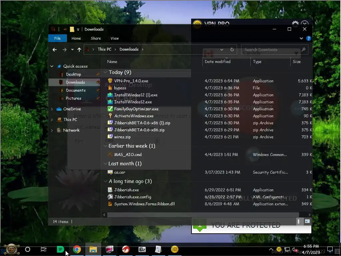
Task: Open Google Chrome from the taskbar
Action: pos(77,249)
